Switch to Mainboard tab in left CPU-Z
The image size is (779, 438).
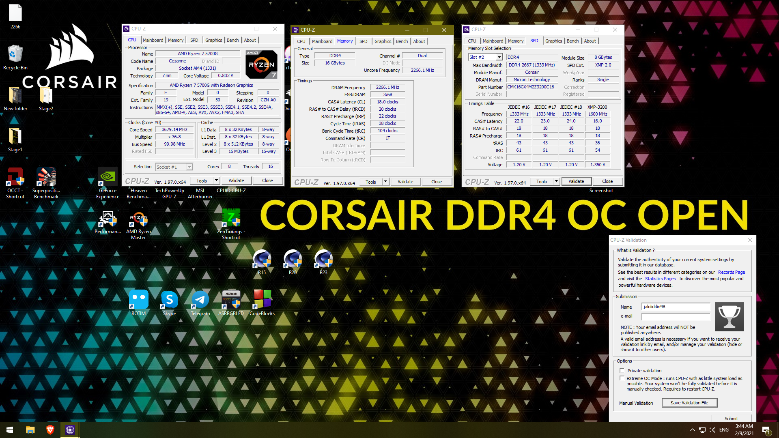[153, 40]
